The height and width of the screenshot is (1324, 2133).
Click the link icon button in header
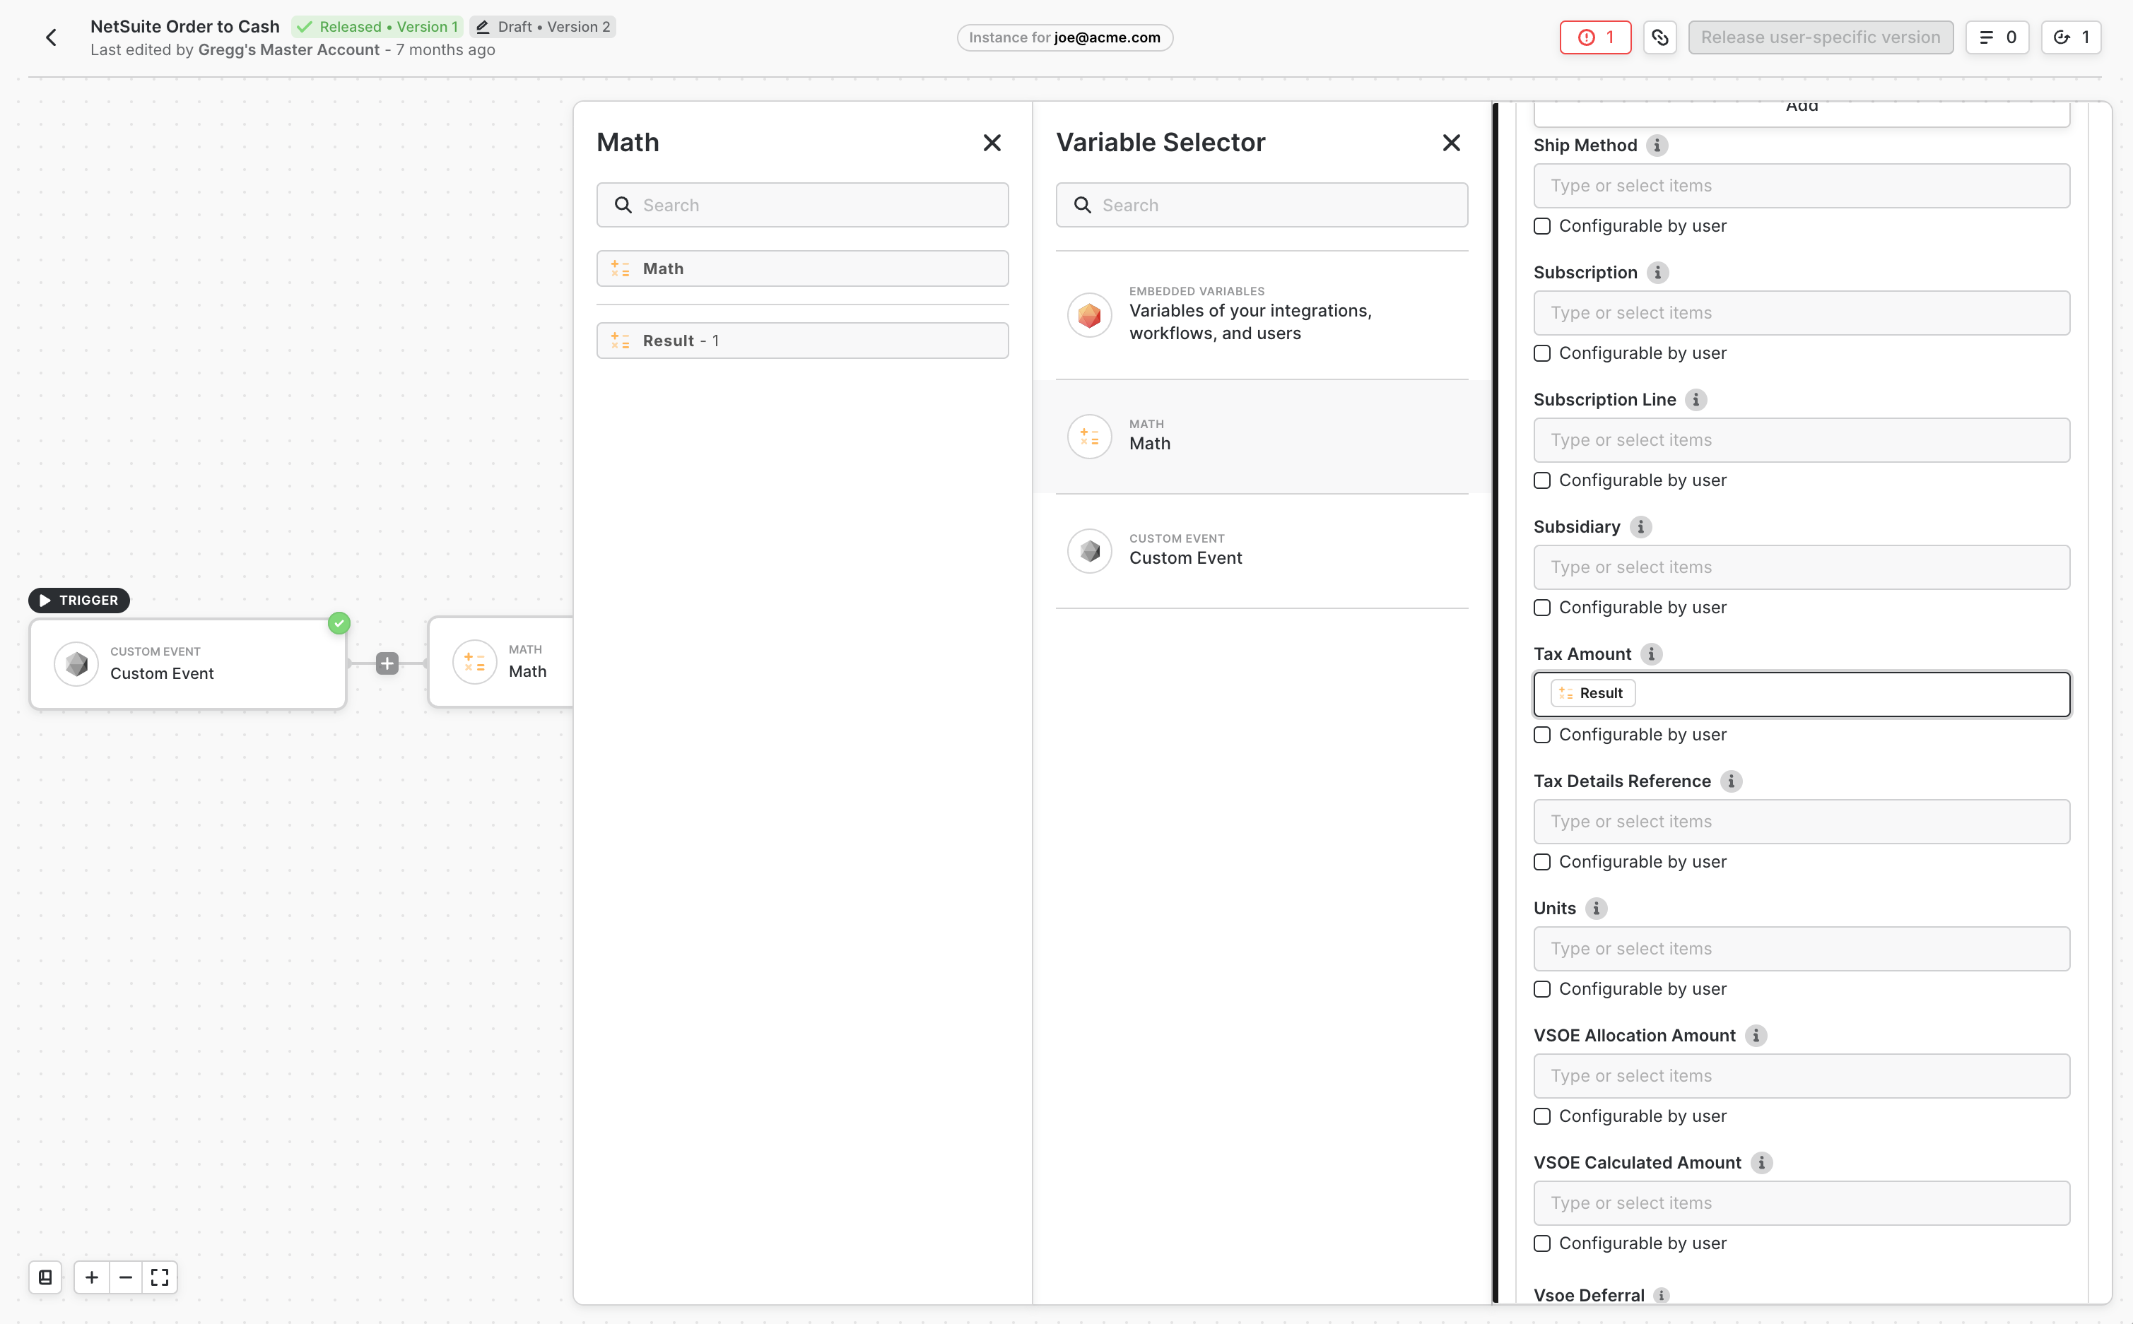point(1659,37)
